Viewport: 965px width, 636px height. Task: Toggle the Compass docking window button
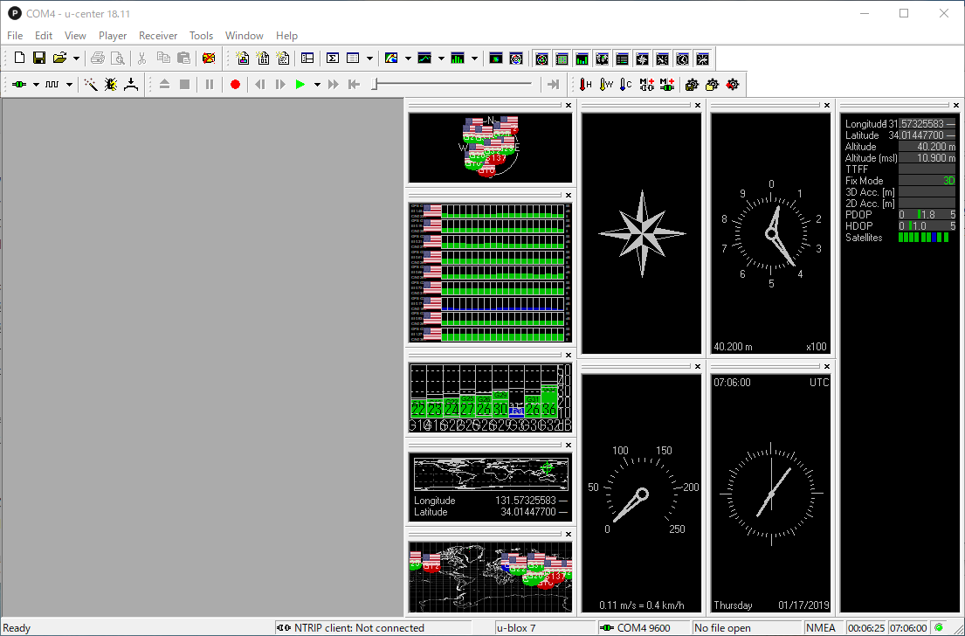pos(642,59)
